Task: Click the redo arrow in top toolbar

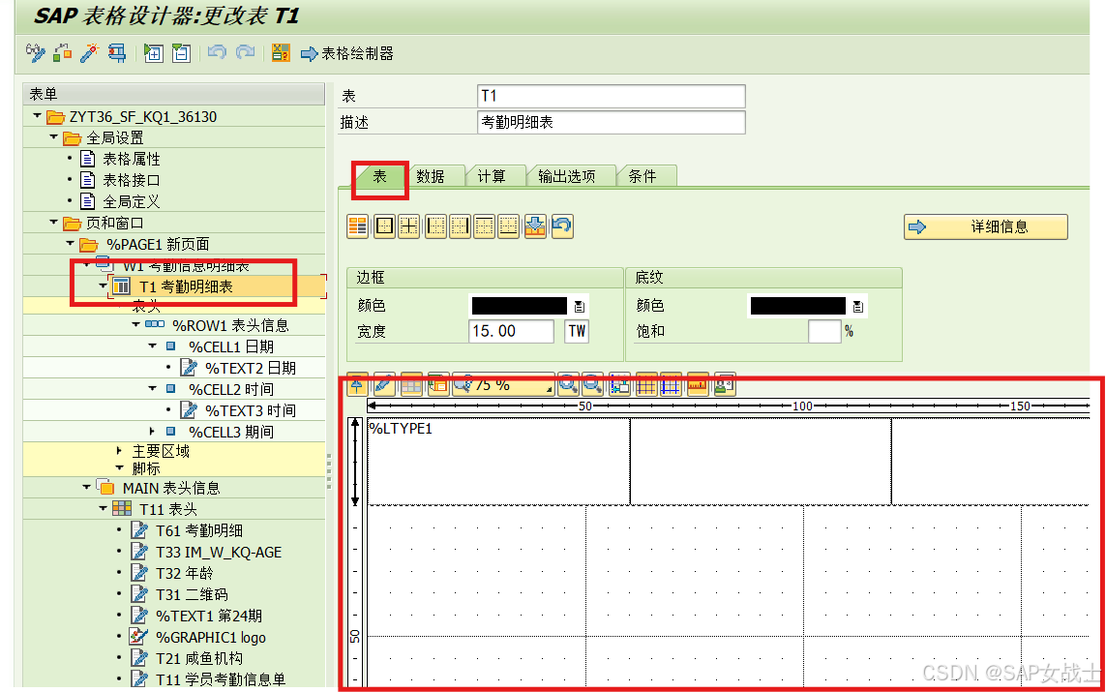Action: pyautogui.click(x=245, y=53)
